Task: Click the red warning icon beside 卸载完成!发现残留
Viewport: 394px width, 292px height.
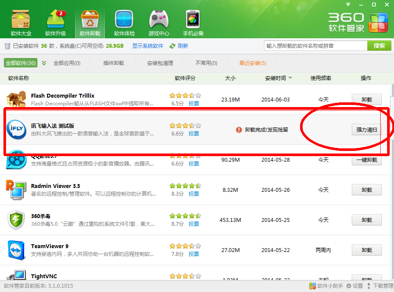Action: point(239,130)
